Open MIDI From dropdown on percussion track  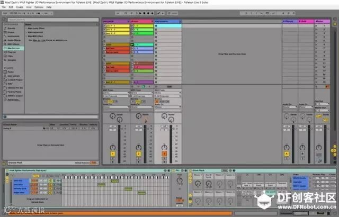tap(117, 93)
